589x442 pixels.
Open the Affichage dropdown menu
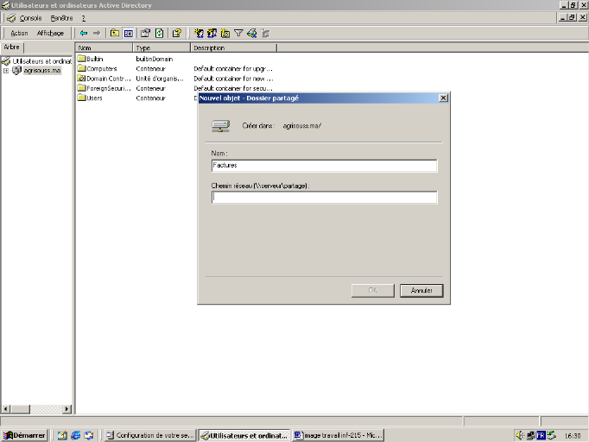click(x=50, y=33)
